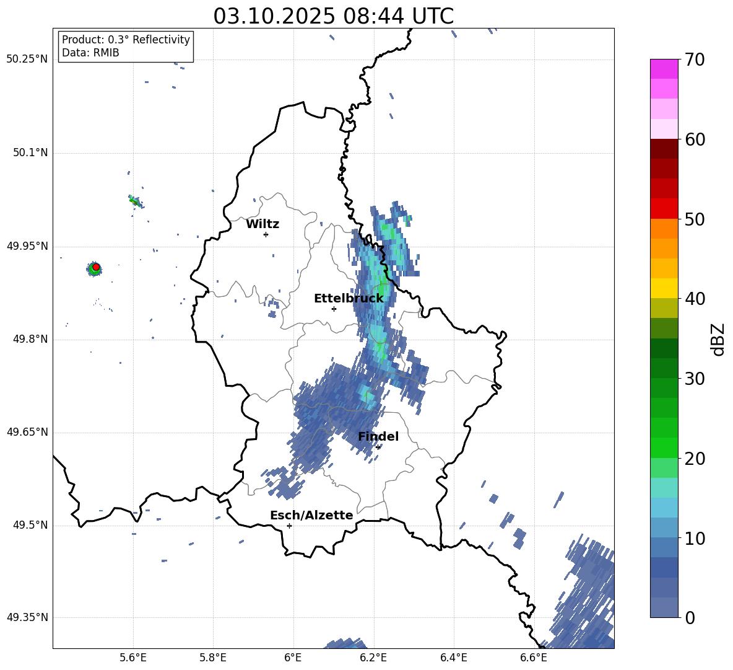Click the 5.6°E longitude label

pos(133,658)
